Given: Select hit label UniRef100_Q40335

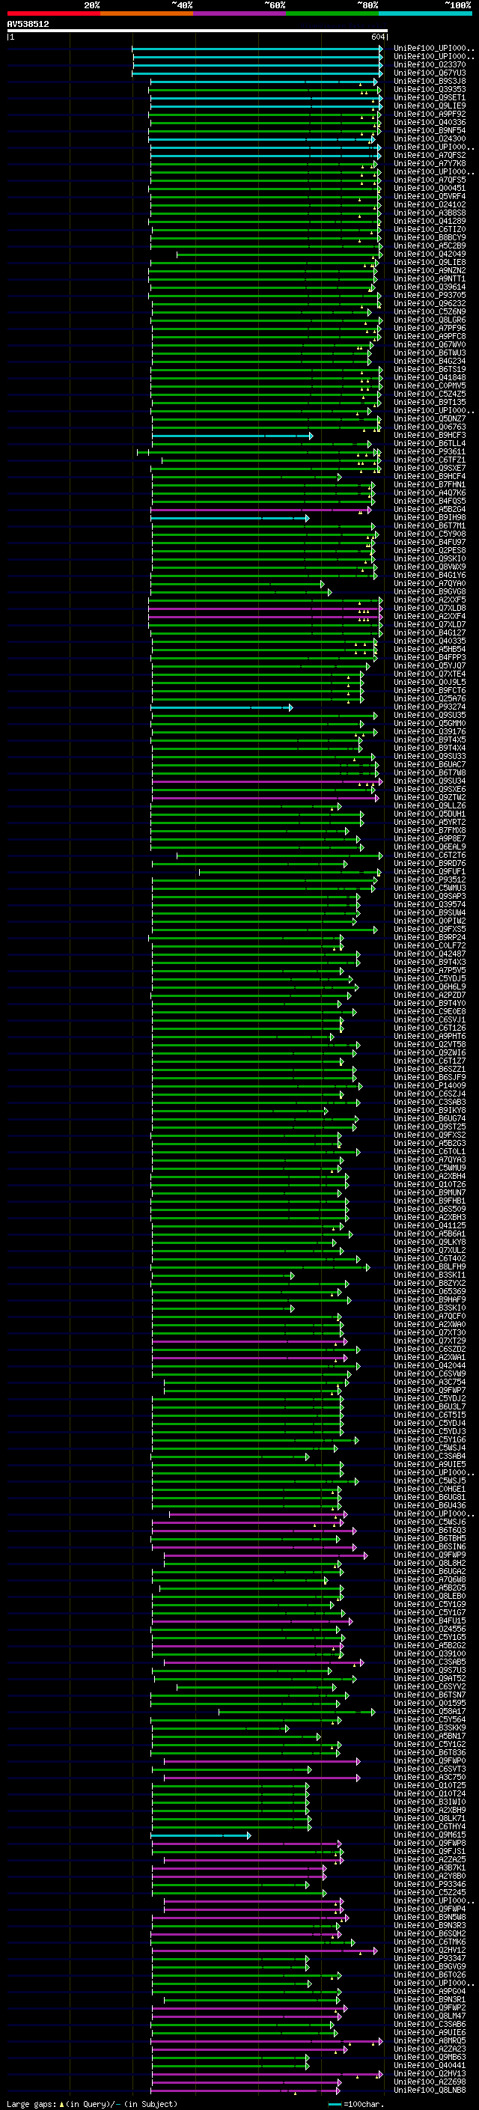Looking at the screenshot, I should click(x=429, y=641).
